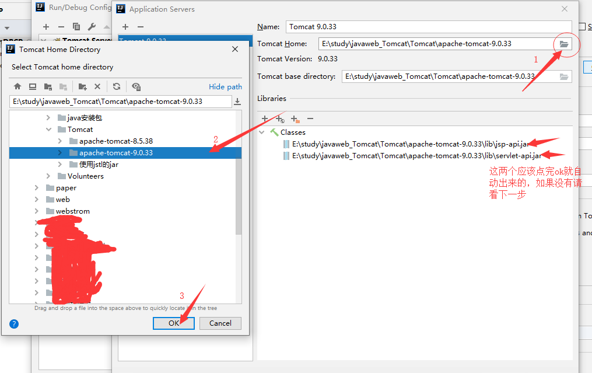
Task: Add new configuration in Run/Debug Configurations
Action: pos(46,27)
